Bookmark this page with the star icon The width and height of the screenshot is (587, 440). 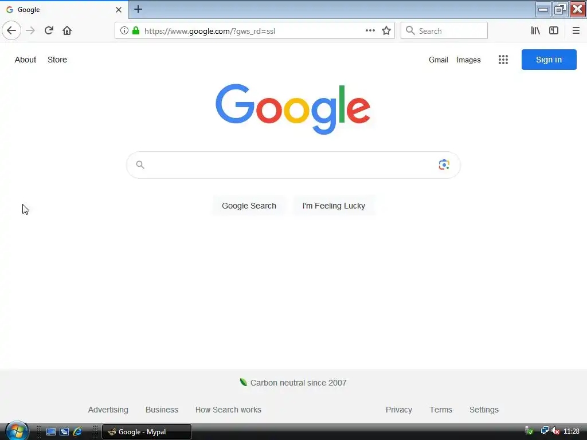click(x=386, y=31)
